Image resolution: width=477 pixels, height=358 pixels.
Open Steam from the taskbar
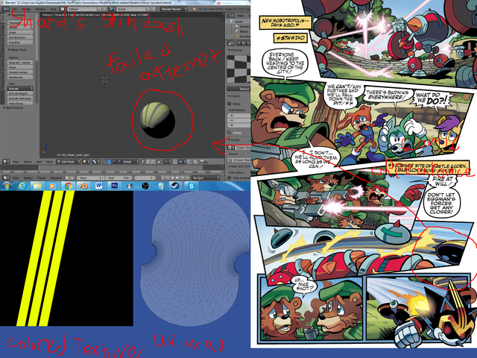pos(175,186)
